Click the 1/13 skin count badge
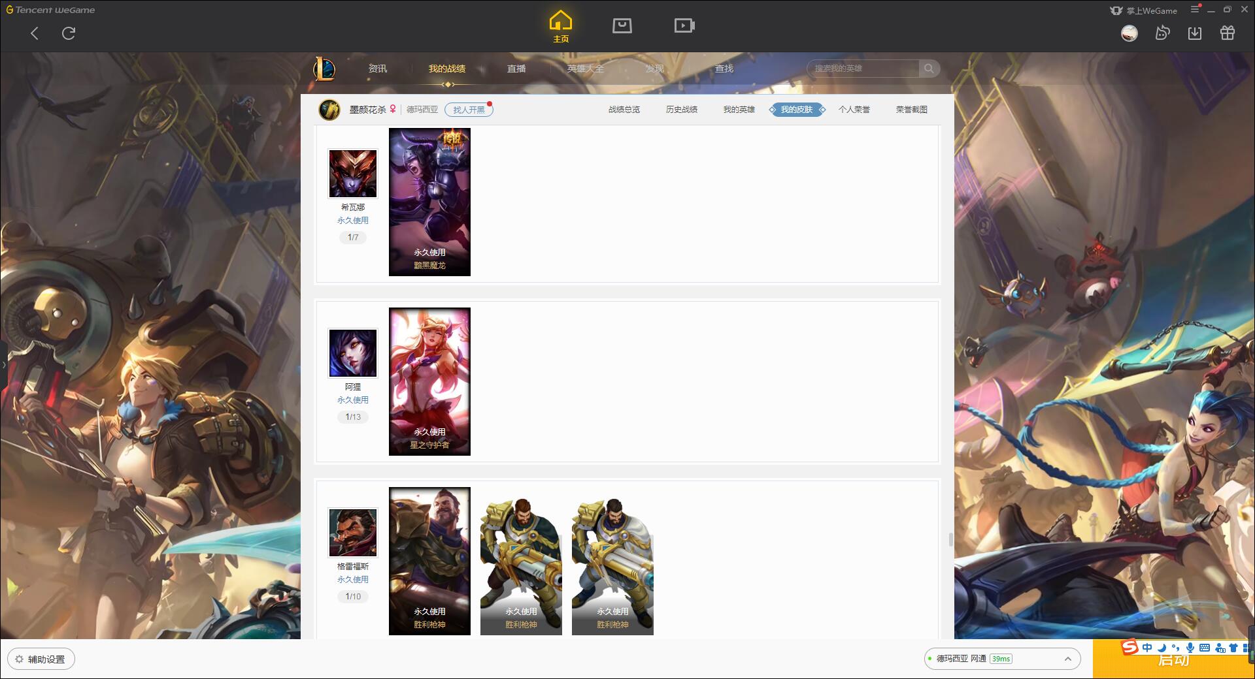This screenshot has height=679, width=1255. [x=353, y=417]
